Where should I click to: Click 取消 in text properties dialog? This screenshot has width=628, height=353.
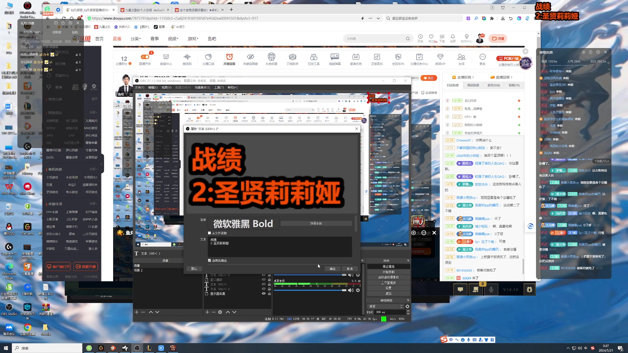click(x=350, y=269)
